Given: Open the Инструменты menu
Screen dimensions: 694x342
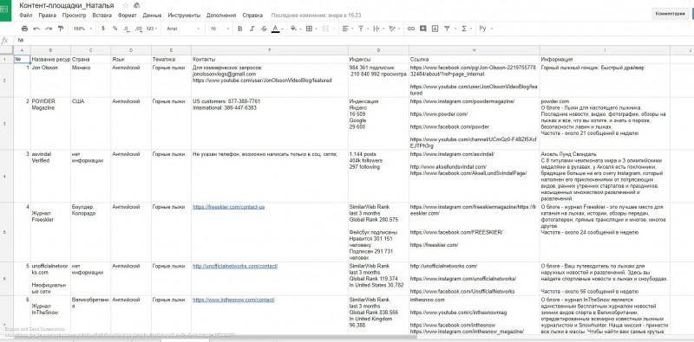Looking at the screenshot, I should coord(184,15).
